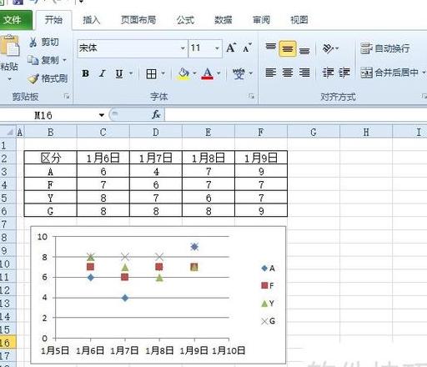Click the text orientation icon
This screenshot has width=427, height=367.
point(328,48)
